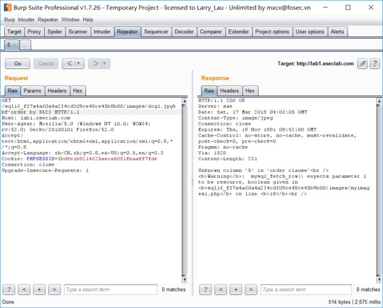Image resolution: width=383 pixels, height=308 pixels.
Task: Switch to the Sequencer tab
Action: (156, 32)
